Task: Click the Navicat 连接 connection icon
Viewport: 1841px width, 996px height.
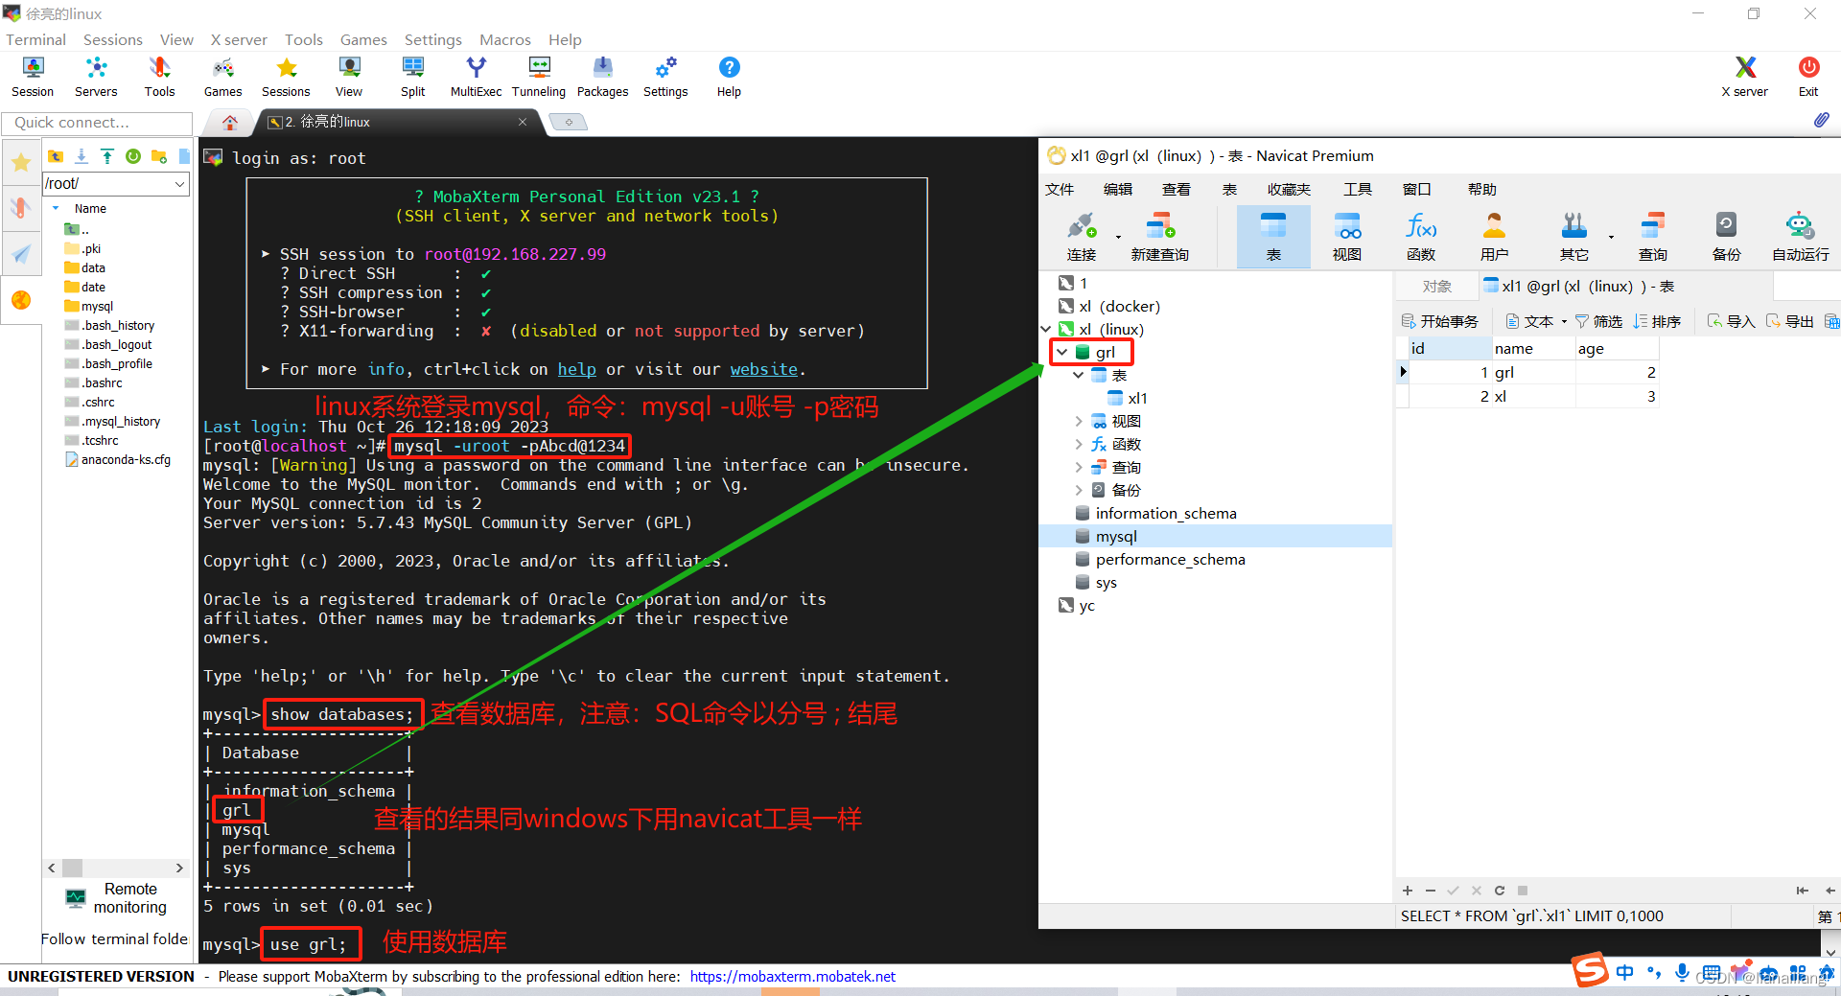Action: click(x=1082, y=237)
